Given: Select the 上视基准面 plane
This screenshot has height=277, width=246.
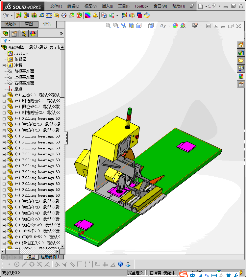Looking at the screenshot, I should (x=24, y=77).
